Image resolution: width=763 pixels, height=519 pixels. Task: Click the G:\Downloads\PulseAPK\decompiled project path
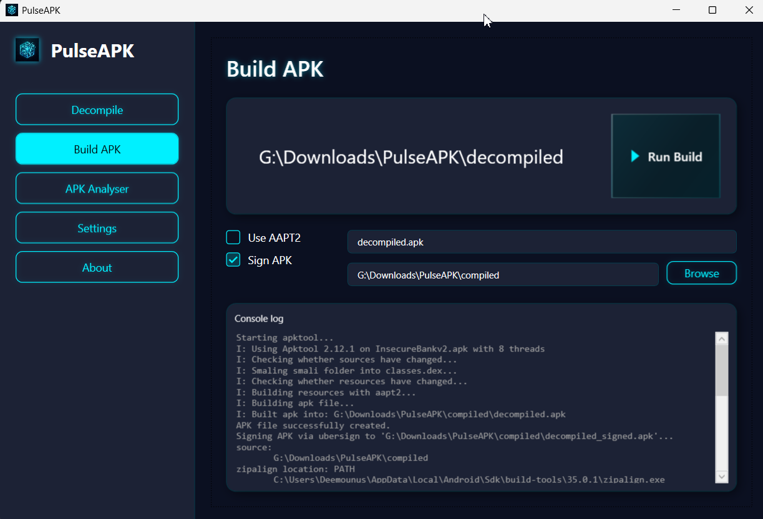pos(411,156)
